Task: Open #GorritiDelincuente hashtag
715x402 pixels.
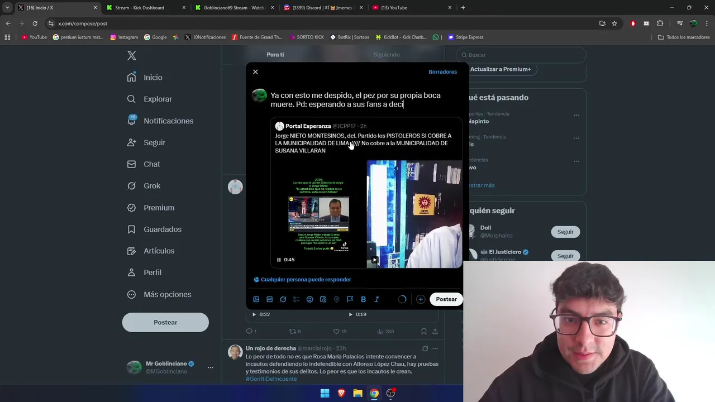Action: pyautogui.click(x=271, y=379)
